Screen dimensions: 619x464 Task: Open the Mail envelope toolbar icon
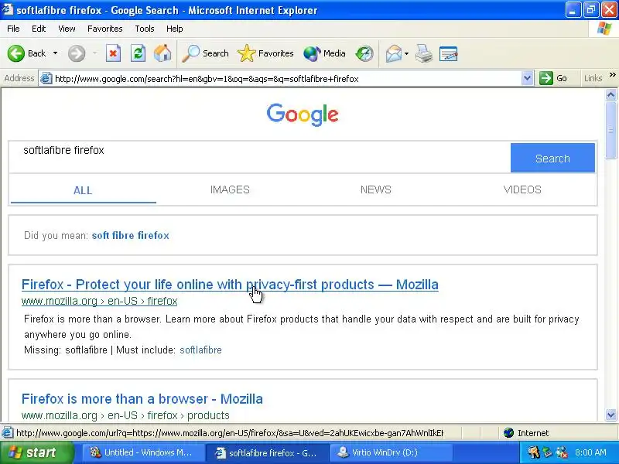point(394,53)
